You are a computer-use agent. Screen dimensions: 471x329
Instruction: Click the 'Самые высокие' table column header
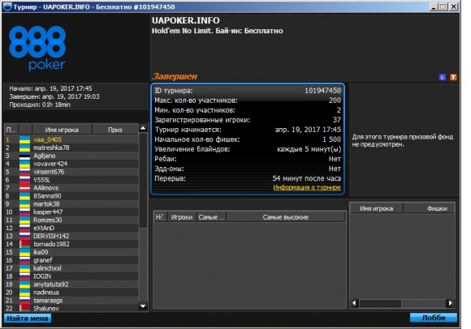[286, 217]
